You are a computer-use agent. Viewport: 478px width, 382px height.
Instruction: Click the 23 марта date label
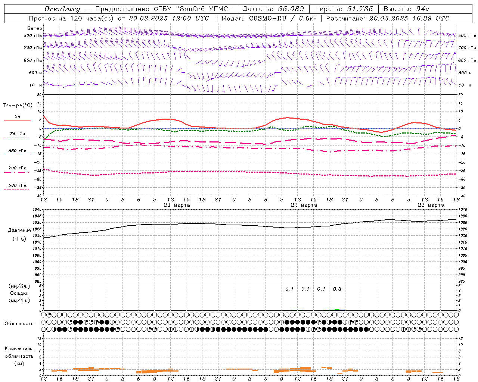coord(431,205)
